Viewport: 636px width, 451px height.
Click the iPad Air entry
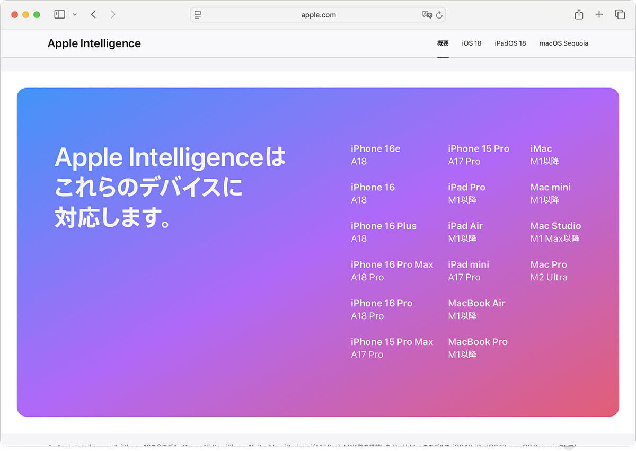[465, 226]
